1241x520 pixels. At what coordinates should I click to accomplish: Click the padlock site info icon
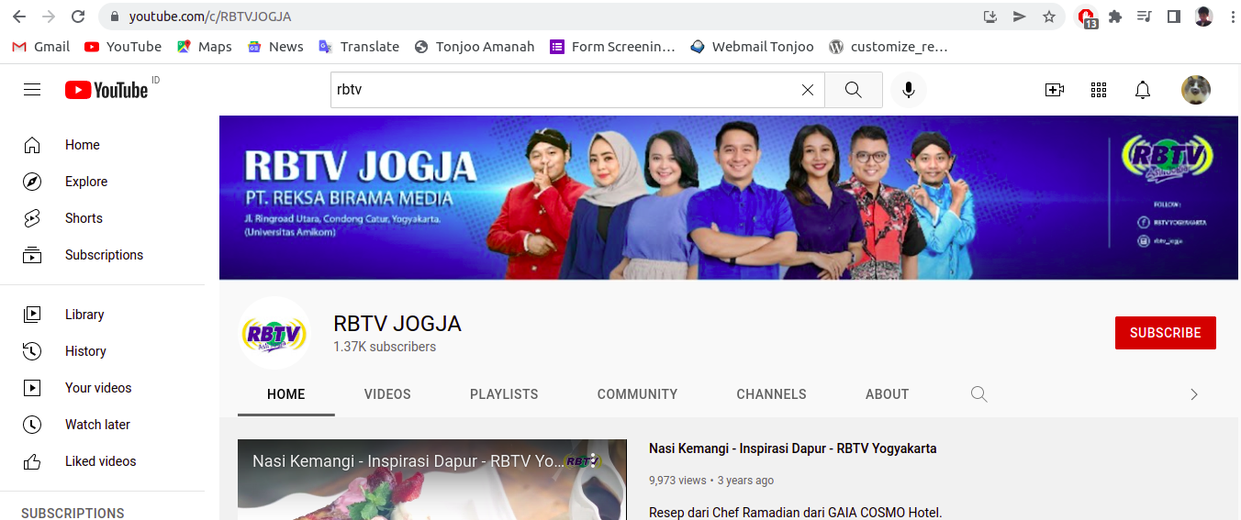[x=115, y=17]
